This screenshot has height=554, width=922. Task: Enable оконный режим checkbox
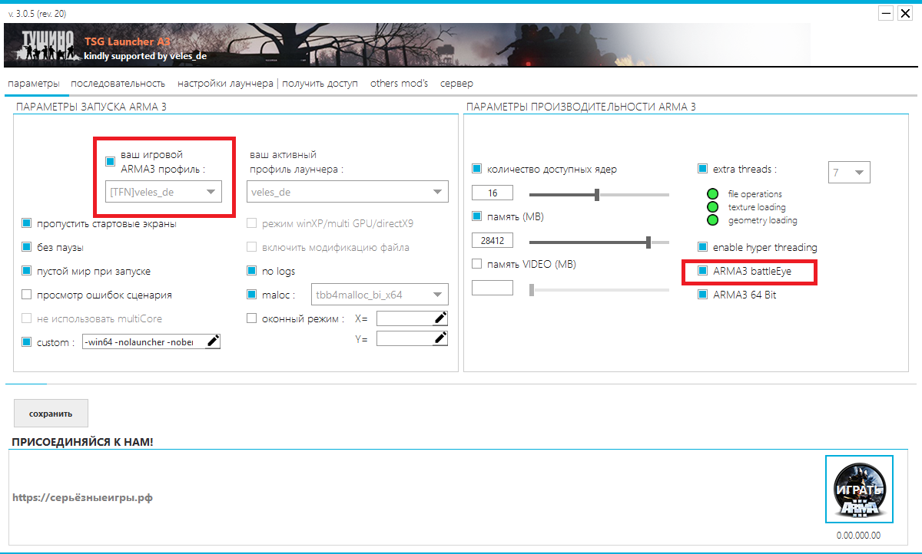(x=252, y=318)
